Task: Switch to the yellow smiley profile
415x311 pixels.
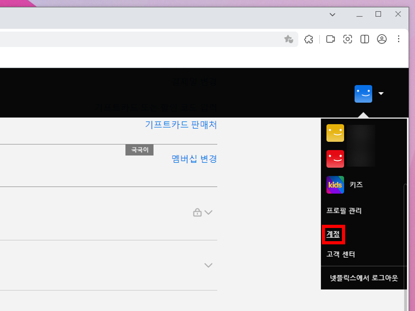Action: (335, 133)
